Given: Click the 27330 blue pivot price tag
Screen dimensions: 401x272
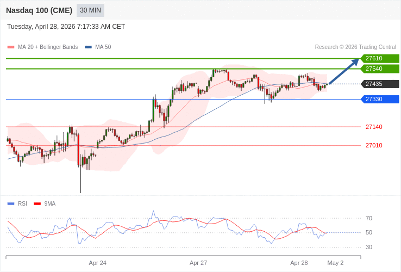Looking at the screenshot, I should pos(379,99).
